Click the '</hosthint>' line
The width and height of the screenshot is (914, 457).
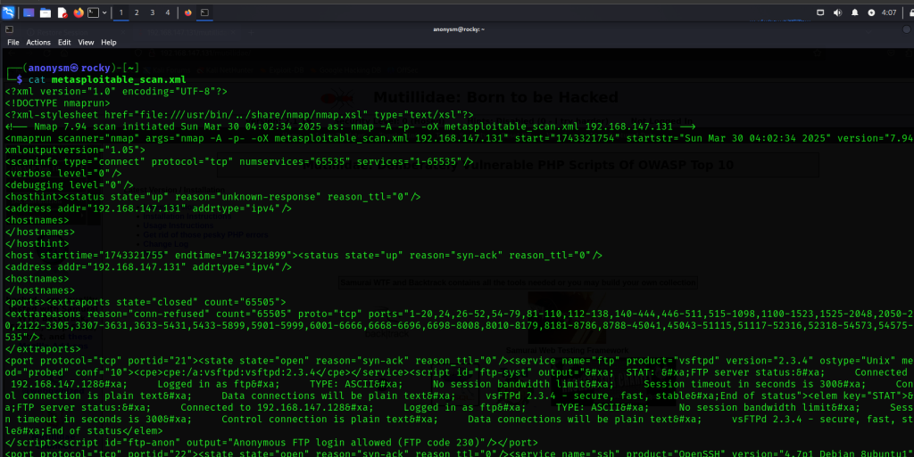point(37,243)
